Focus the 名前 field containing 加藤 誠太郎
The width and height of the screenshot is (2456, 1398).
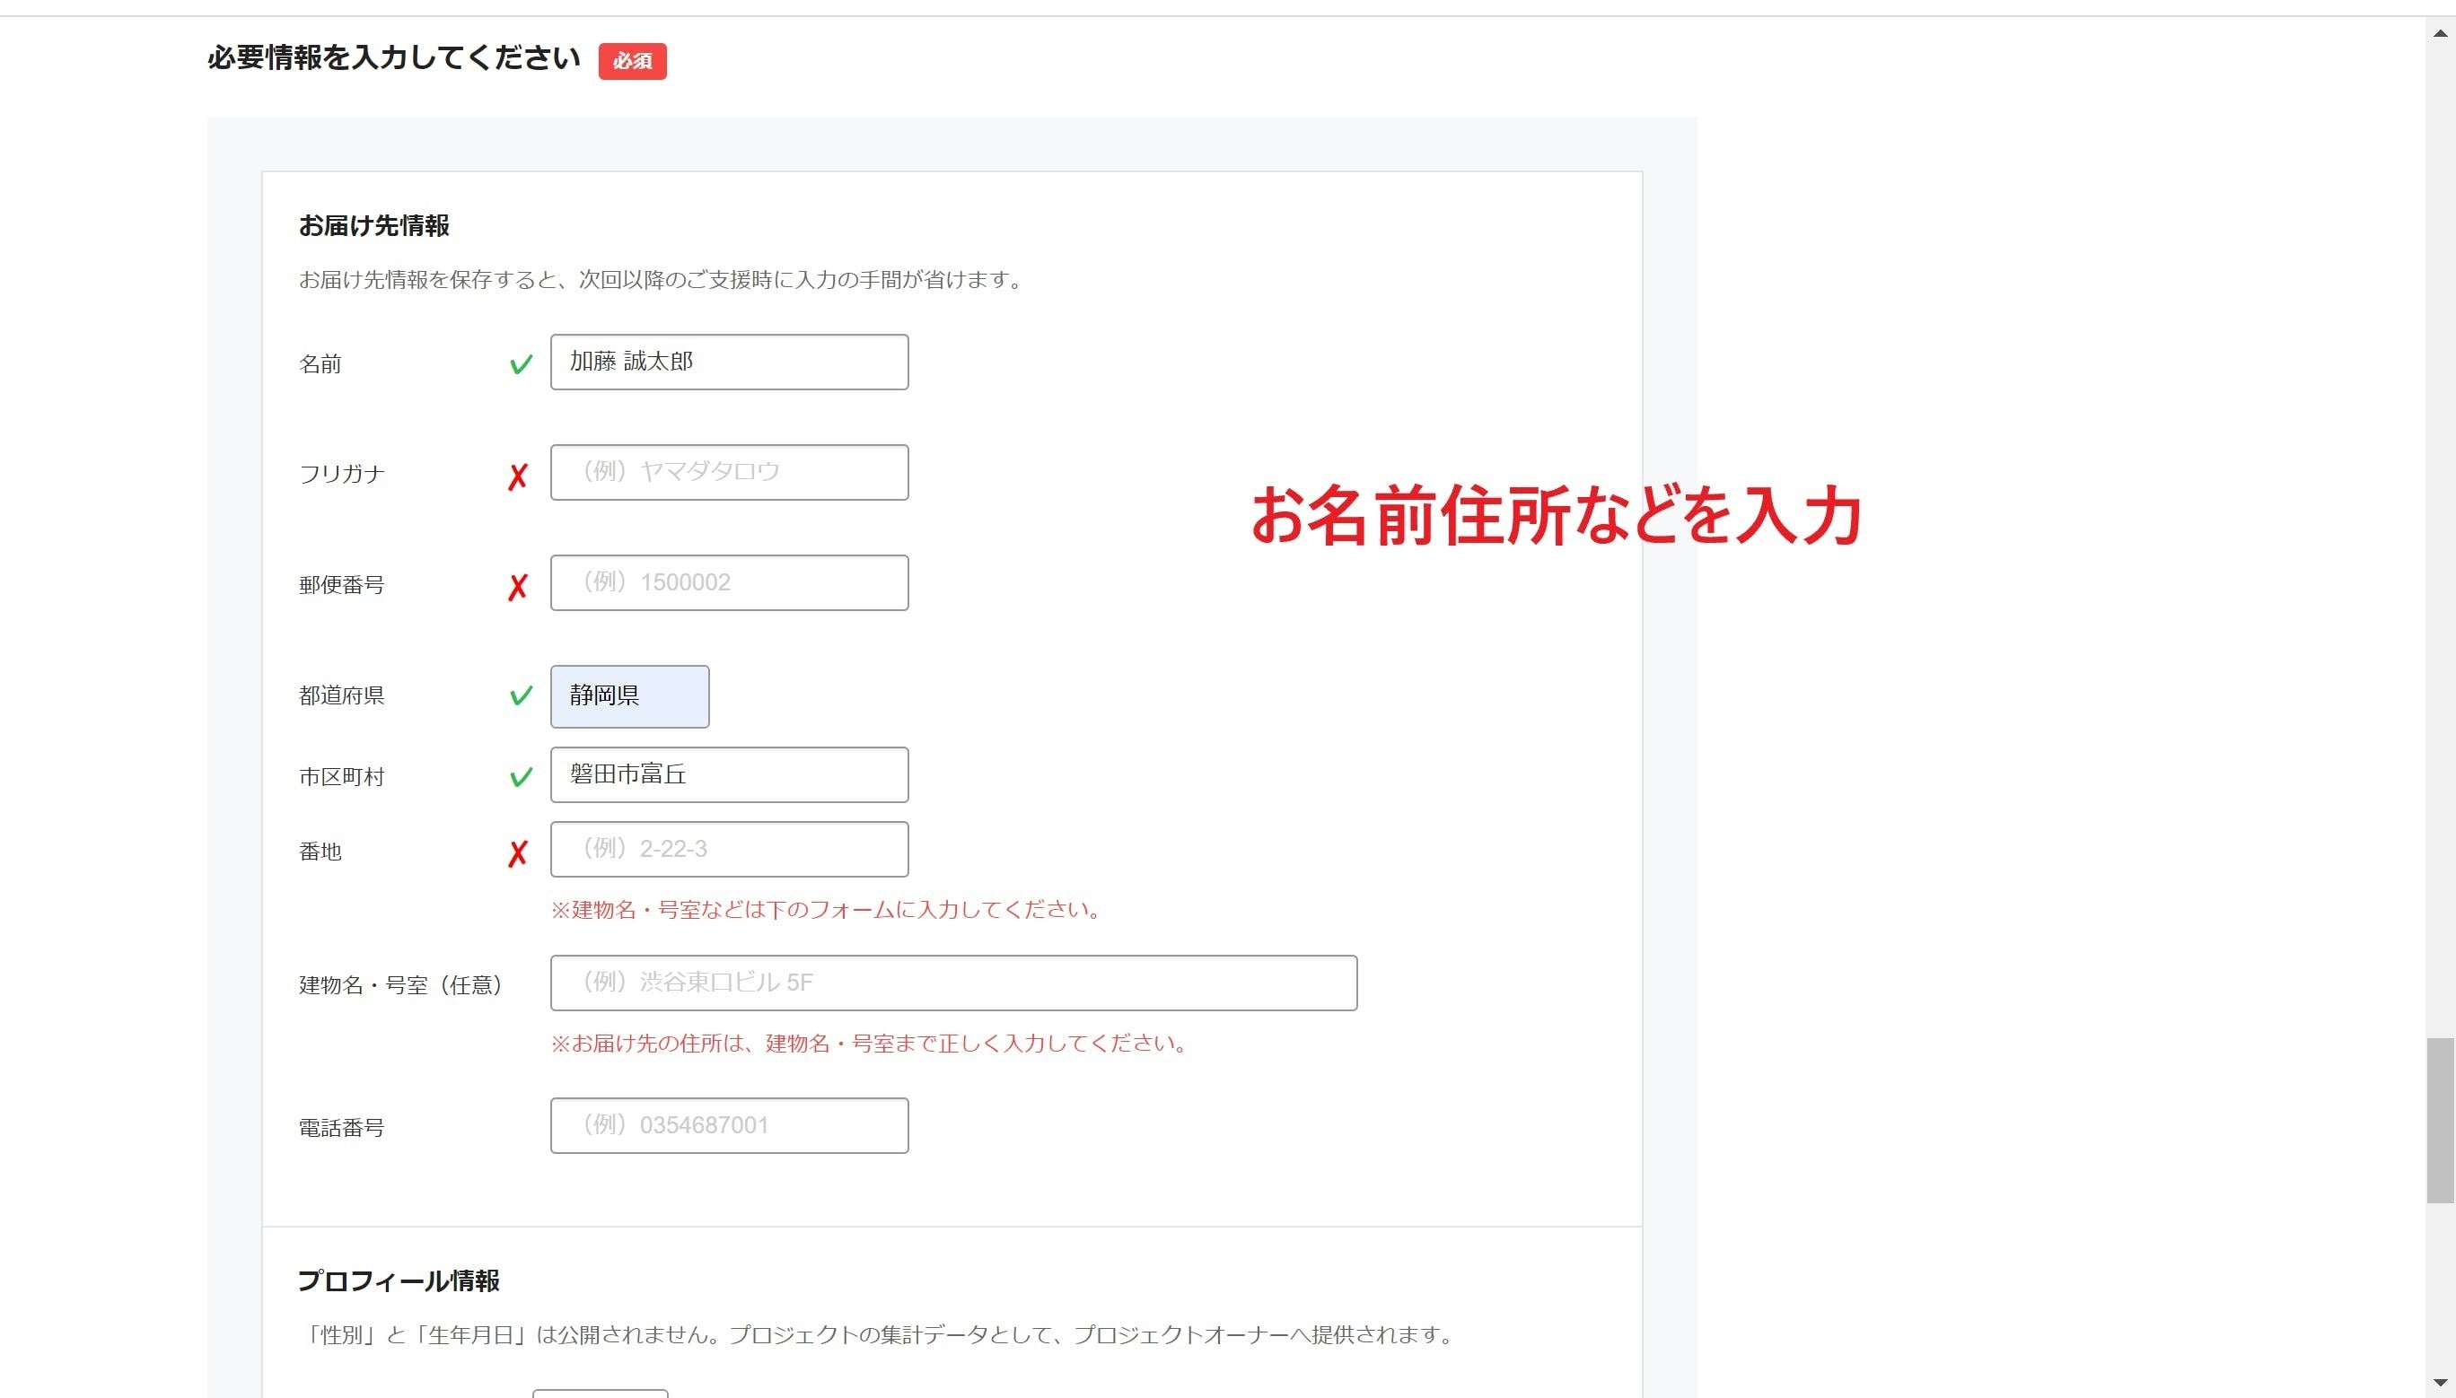(x=729, y=362)
